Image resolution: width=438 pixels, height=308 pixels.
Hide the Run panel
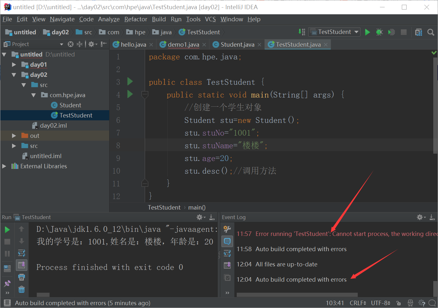[x=212, y=217]
